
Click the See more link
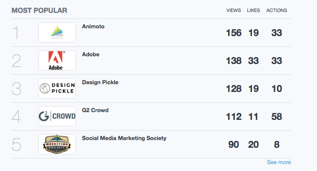click(x=279, y=162)
